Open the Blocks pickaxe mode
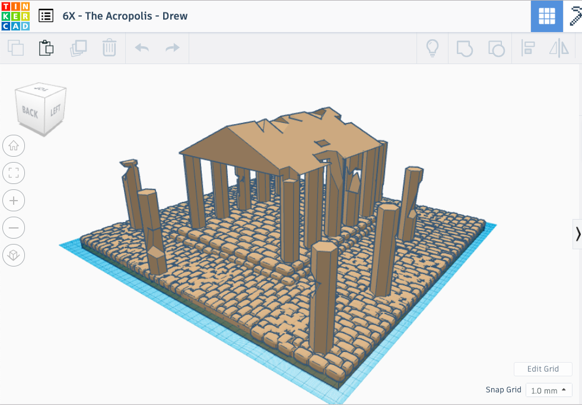This screenshot has height=406, width=582. point(575,16)
